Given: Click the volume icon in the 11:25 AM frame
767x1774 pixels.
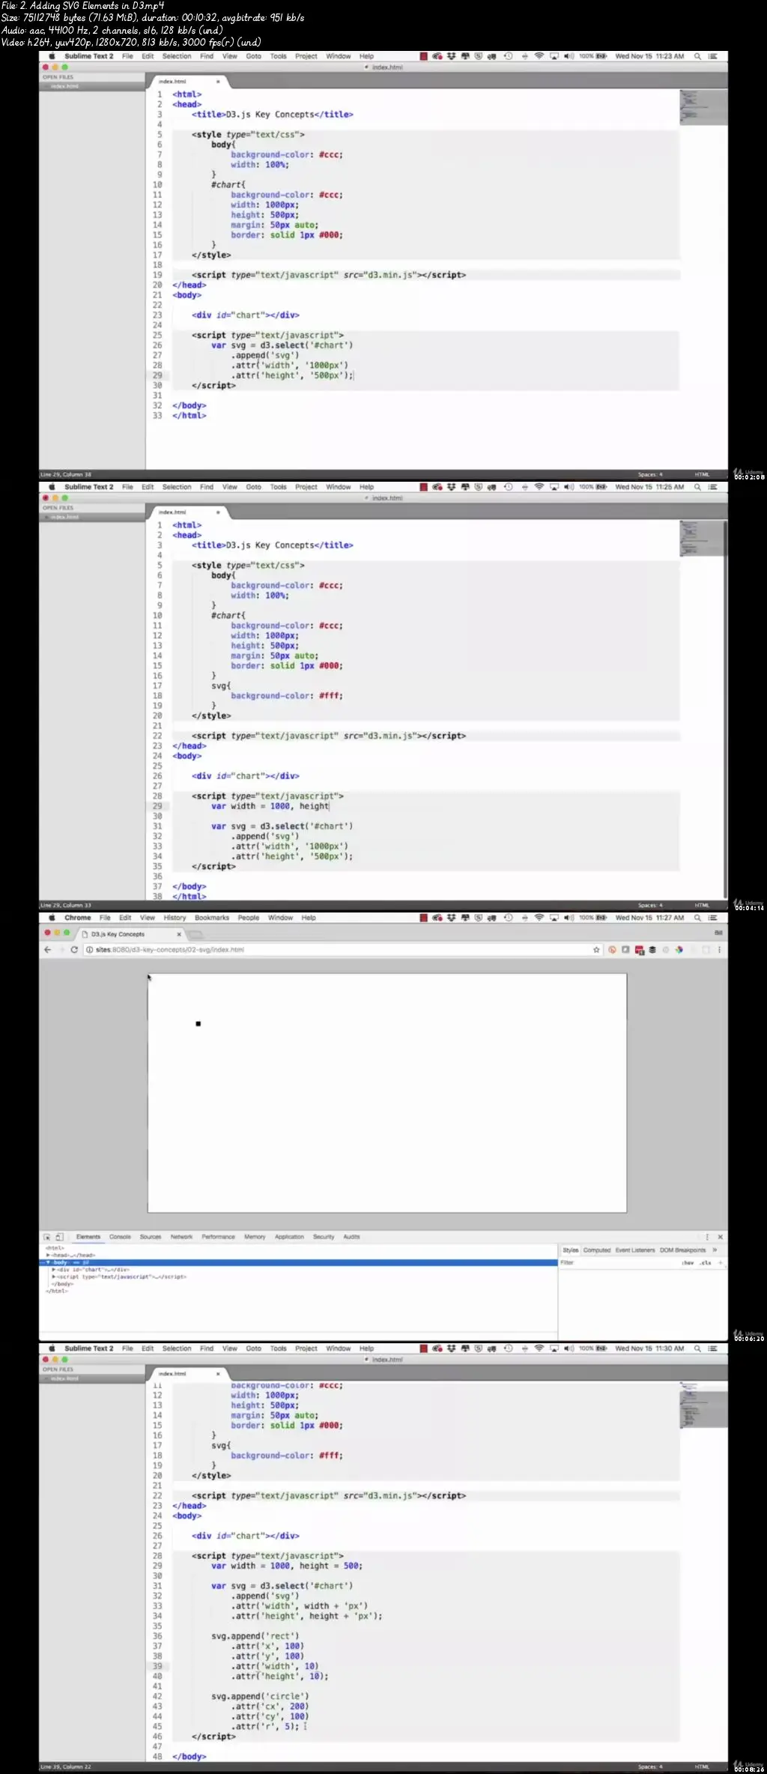Looking at the screenshot, I should (569, 487).
